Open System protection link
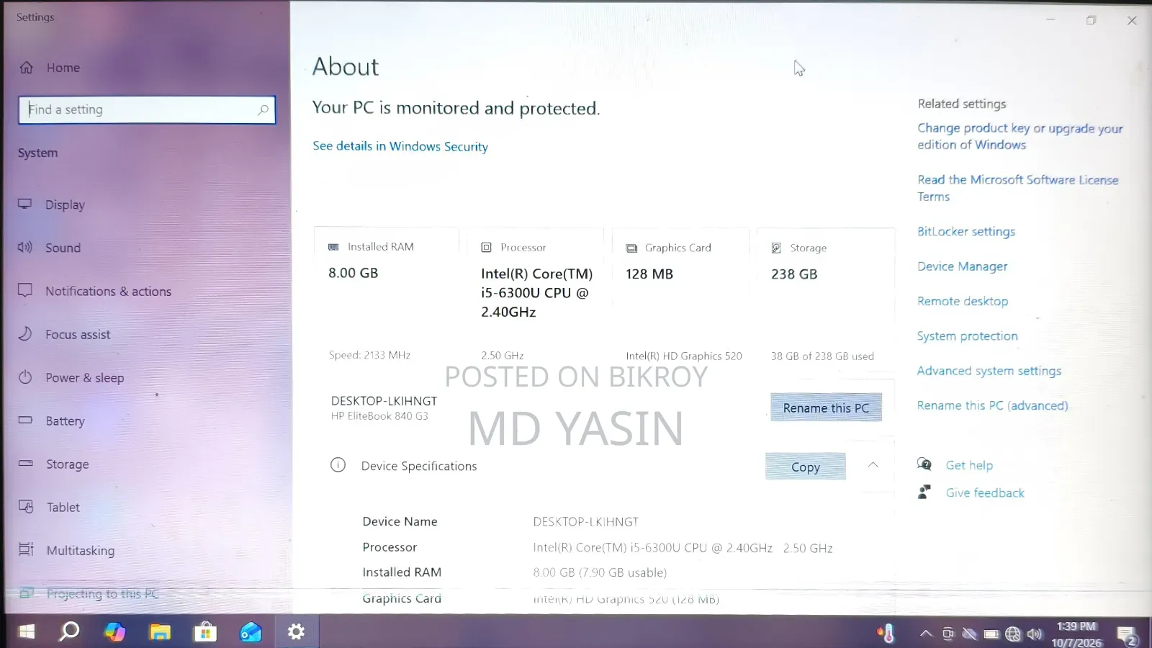Screen dimensions: 1152x648 coord(968,336)
